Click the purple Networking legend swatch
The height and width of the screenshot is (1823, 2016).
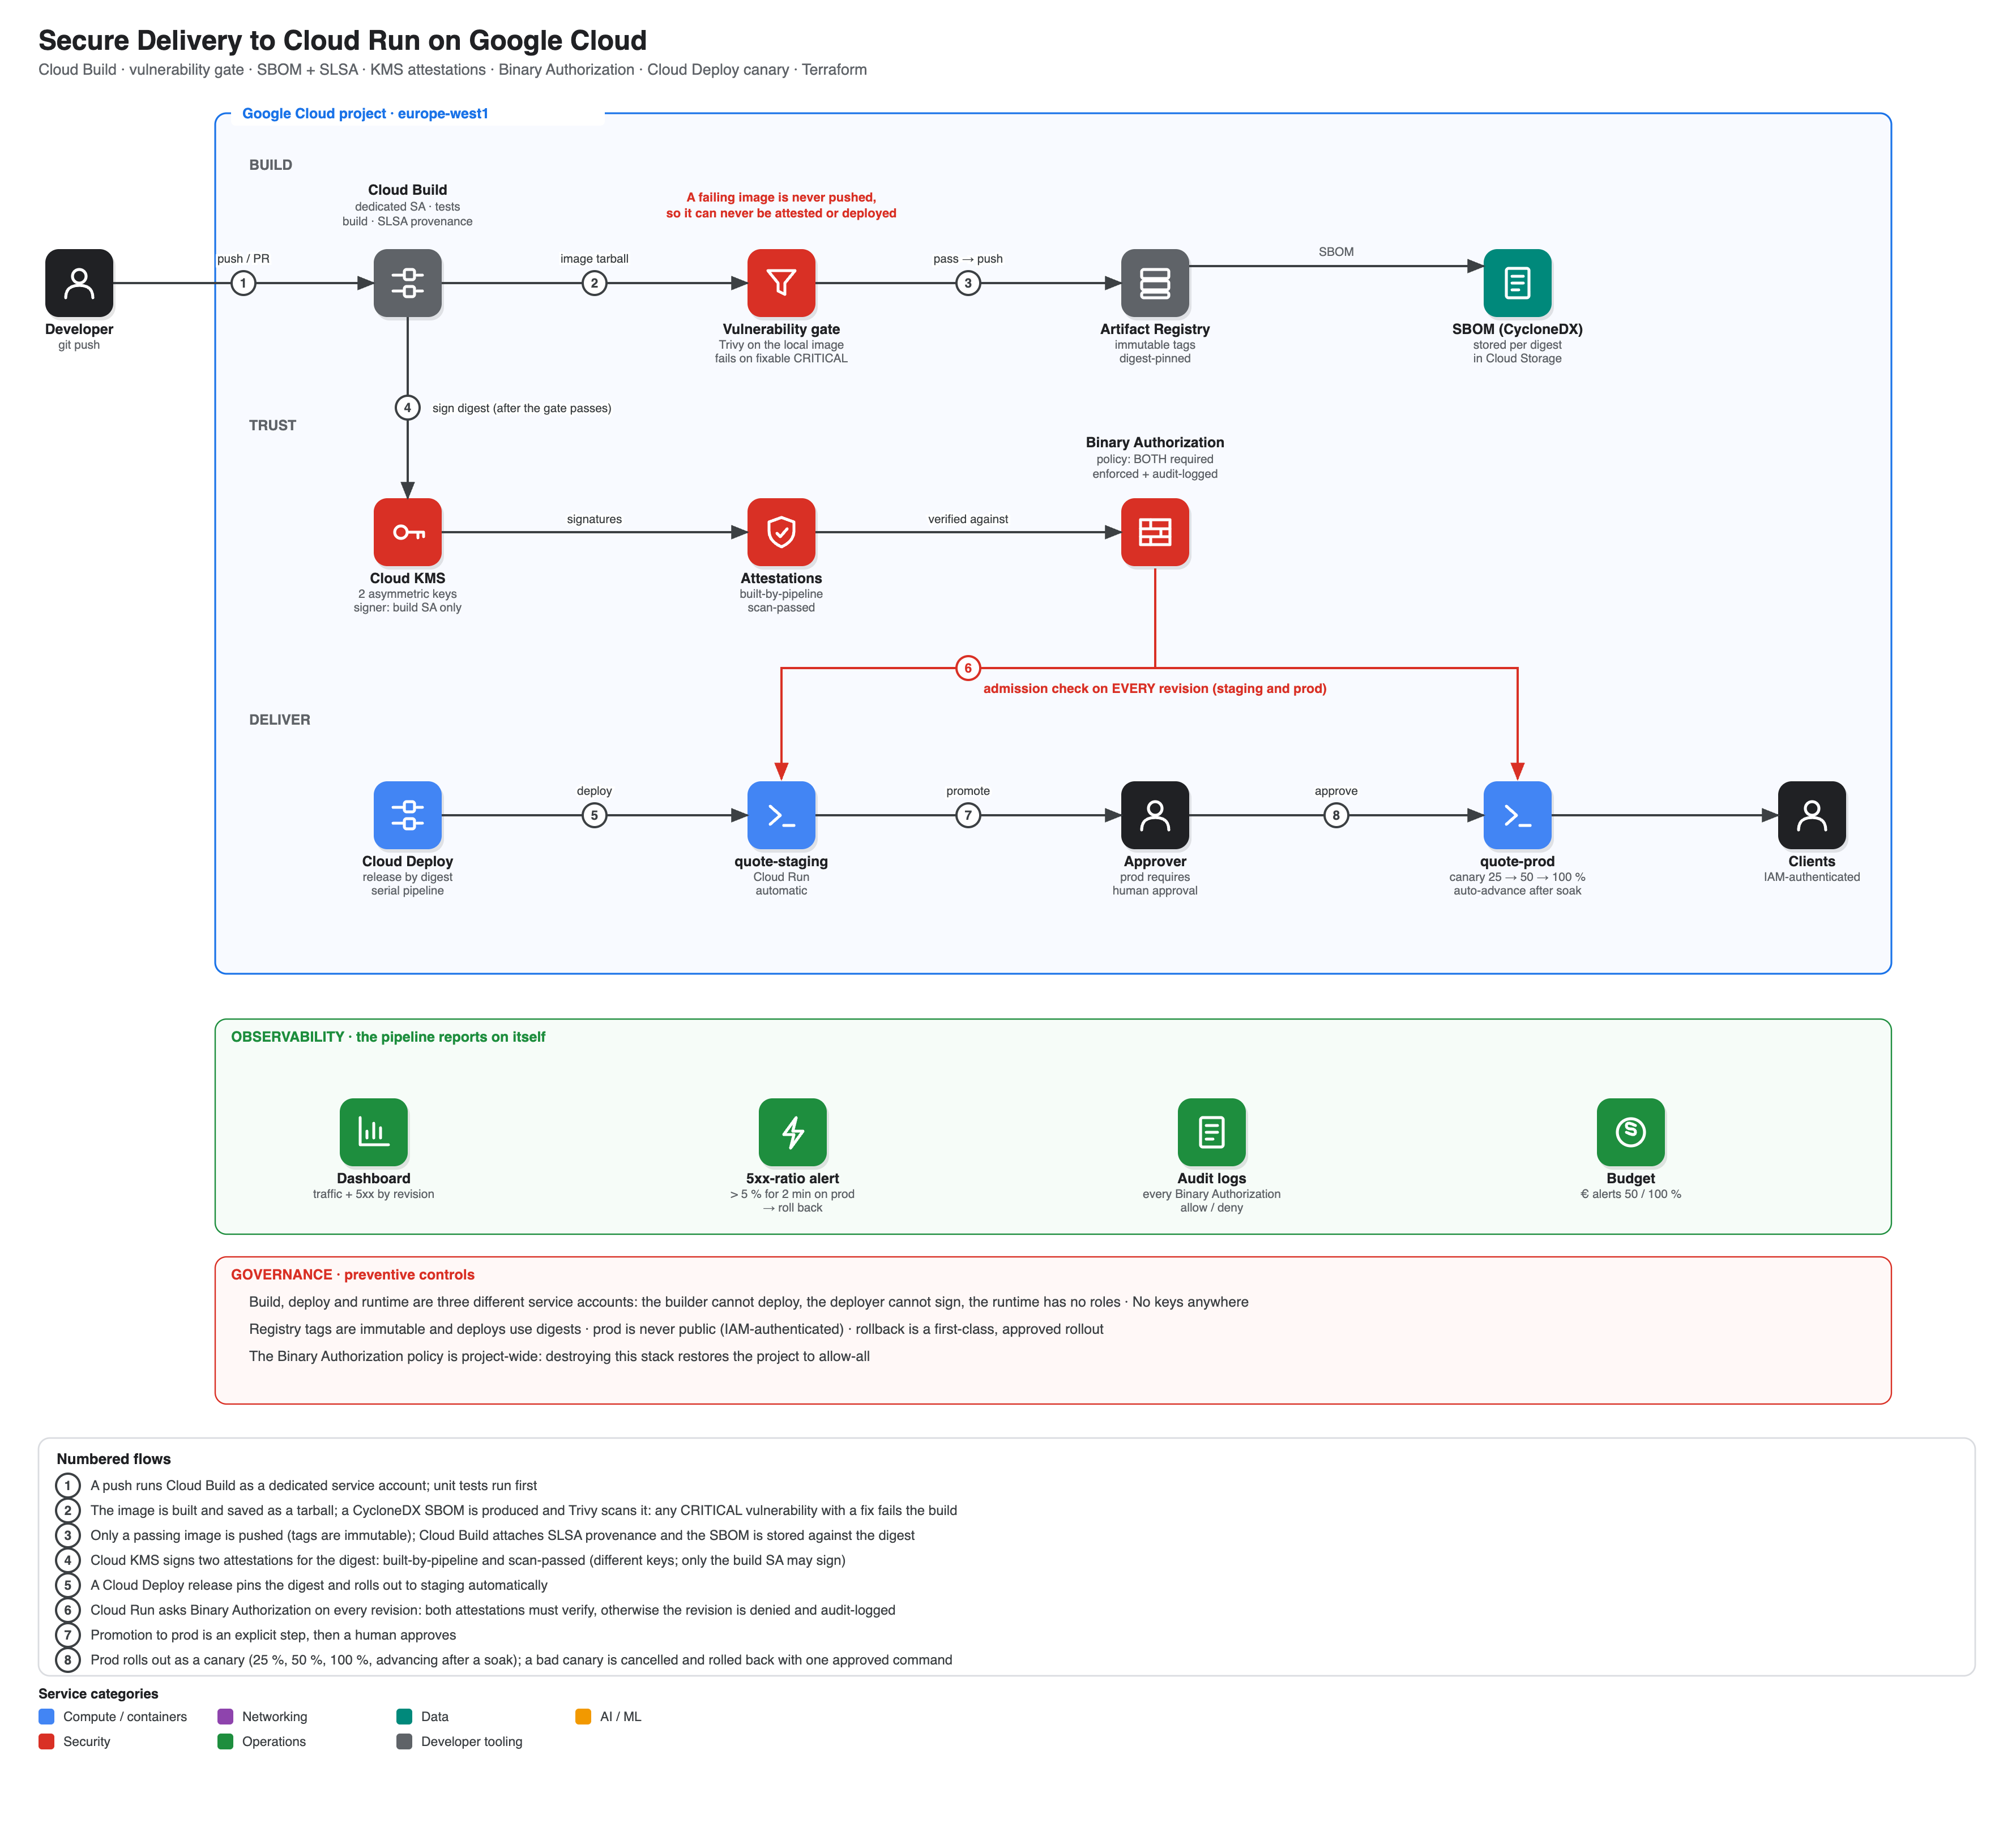[225, 1716]
